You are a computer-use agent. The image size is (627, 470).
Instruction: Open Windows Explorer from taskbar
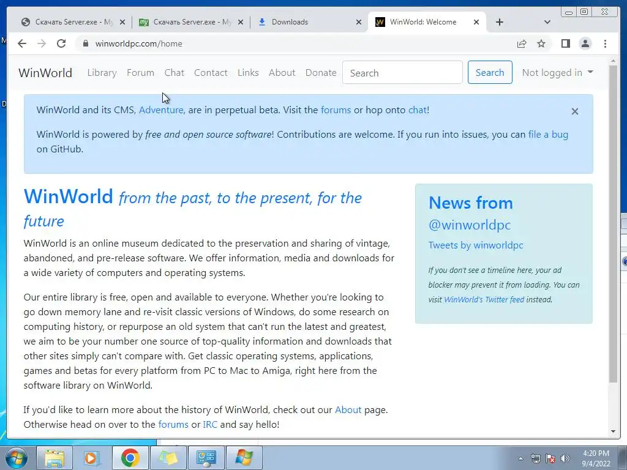point(54,458)
